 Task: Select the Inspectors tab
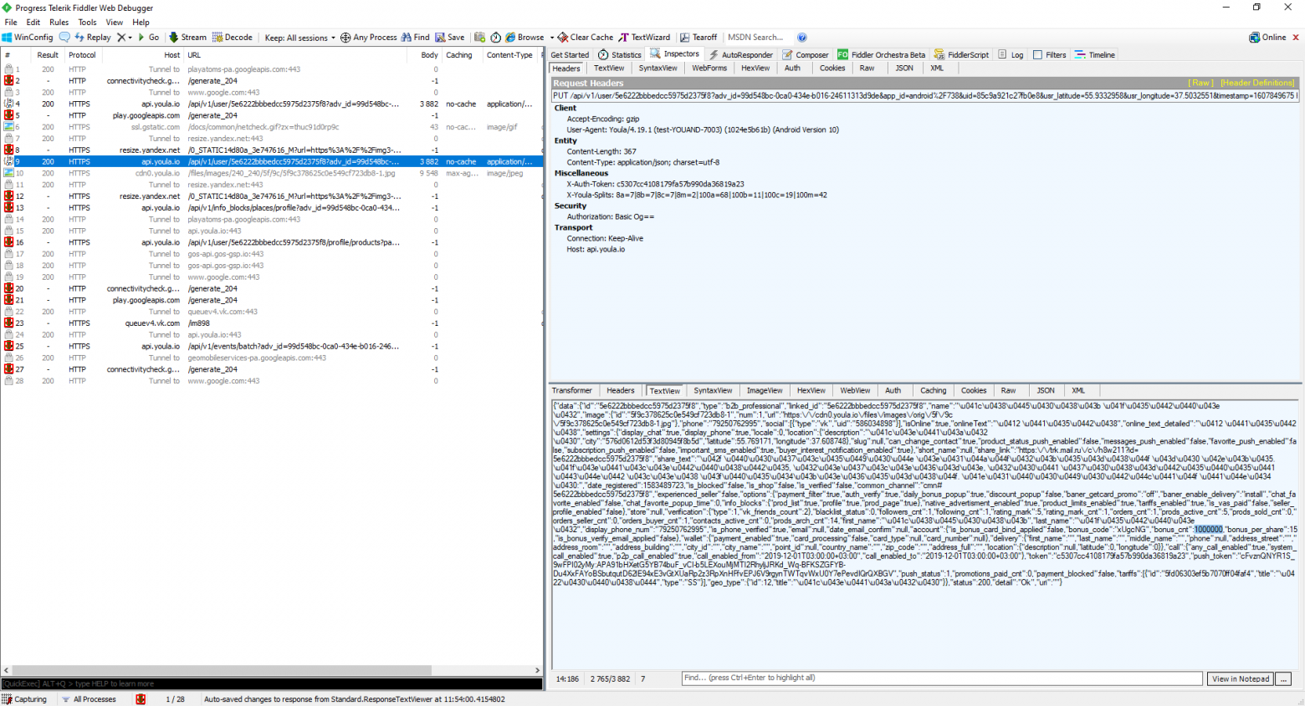(x=675, y=54)
